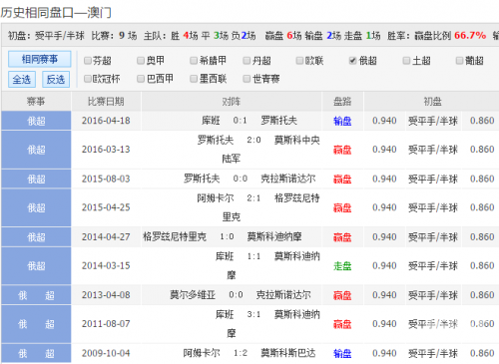Click the 3:1 score in 2011-08-07 row
499x364 pixels.
[x=253, y=314]
